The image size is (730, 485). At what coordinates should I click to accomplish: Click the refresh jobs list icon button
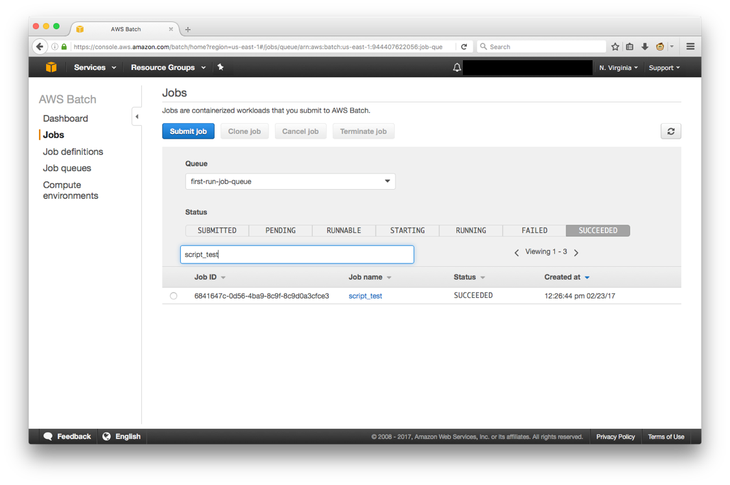670,131
